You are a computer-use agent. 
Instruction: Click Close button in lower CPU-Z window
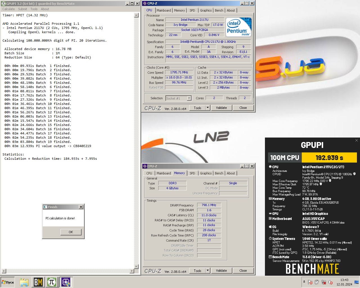tap(243, 271)
